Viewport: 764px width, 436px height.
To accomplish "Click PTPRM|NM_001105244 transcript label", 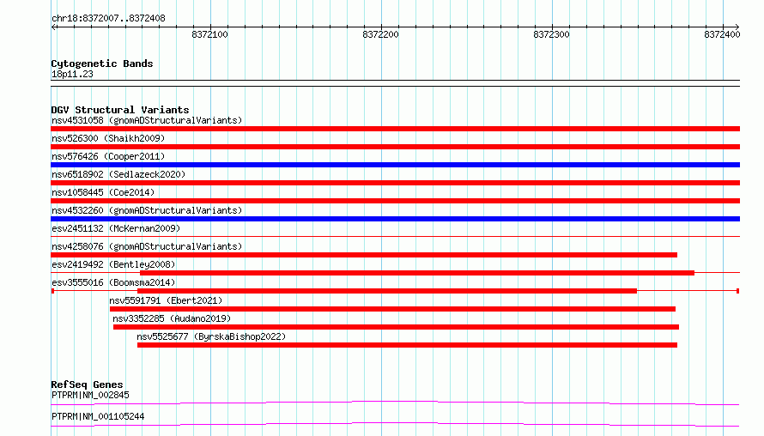I will tap(98, 416).
